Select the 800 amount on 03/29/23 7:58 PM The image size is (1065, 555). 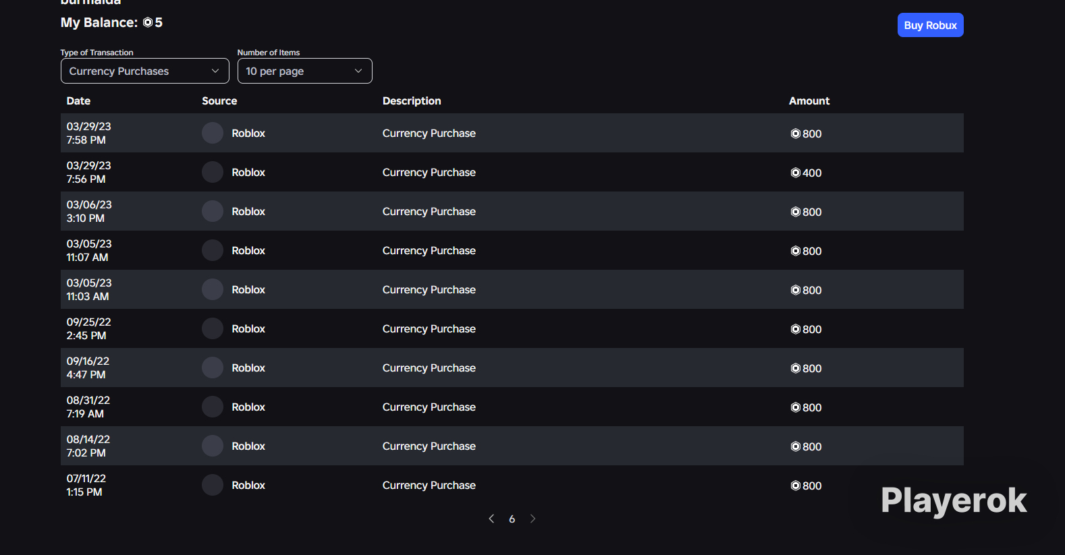[812, 134]
